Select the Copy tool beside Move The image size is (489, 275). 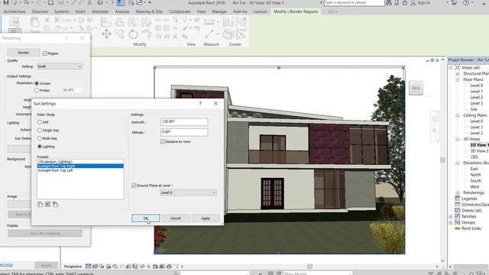click(x=120, y=34)
